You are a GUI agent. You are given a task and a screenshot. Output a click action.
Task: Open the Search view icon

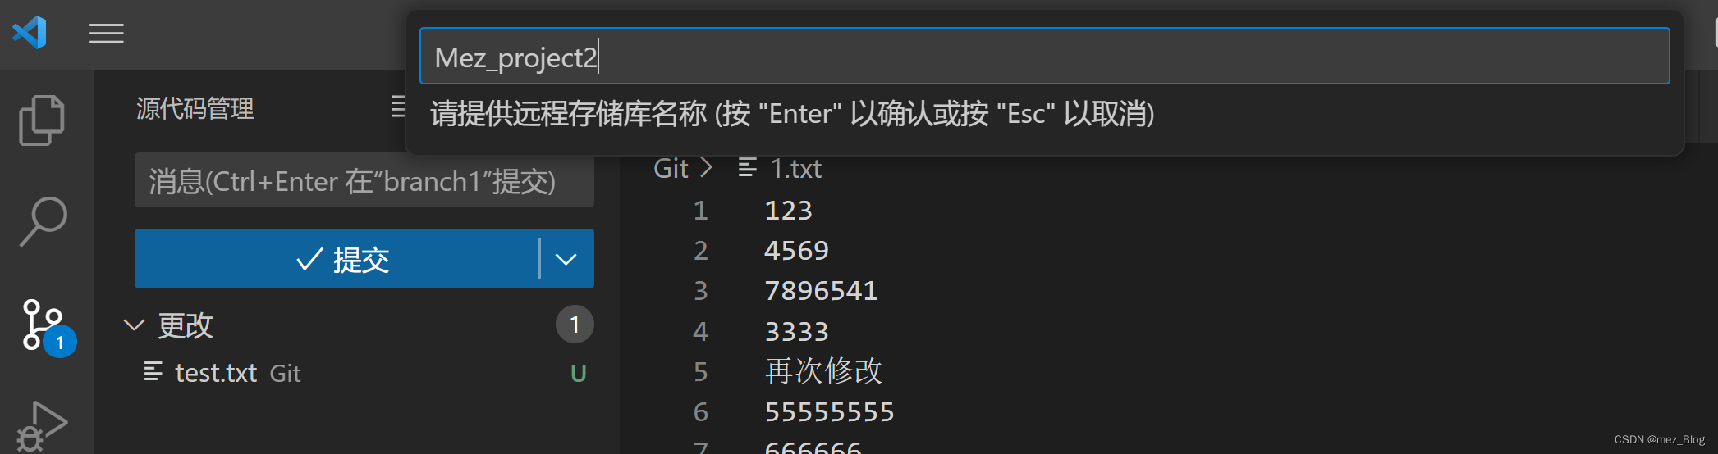click(43, 221)
